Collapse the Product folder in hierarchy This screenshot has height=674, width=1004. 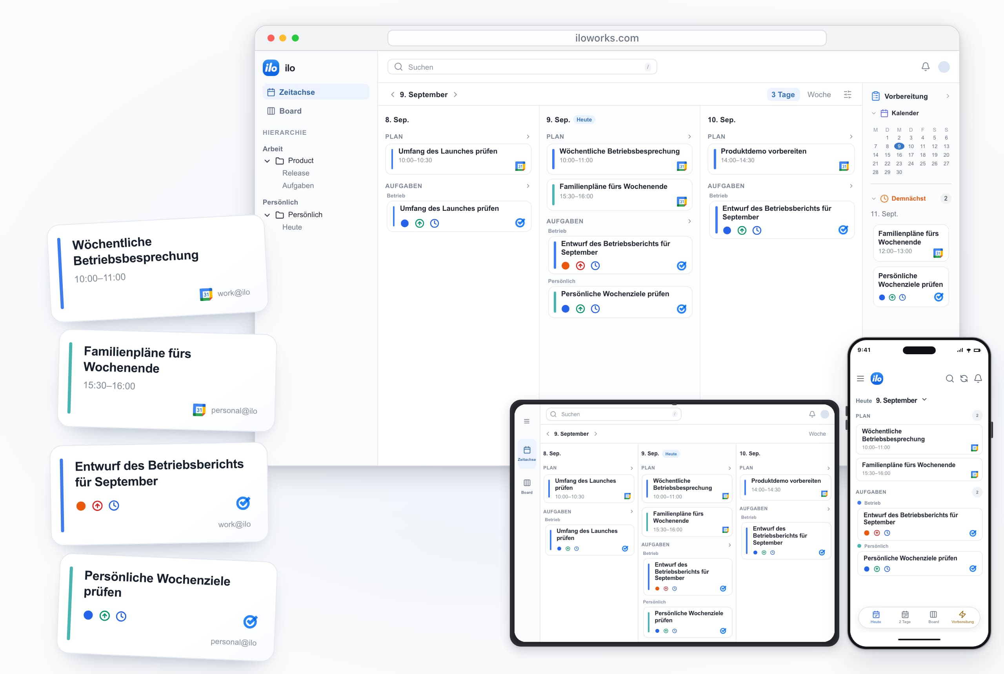267,161
